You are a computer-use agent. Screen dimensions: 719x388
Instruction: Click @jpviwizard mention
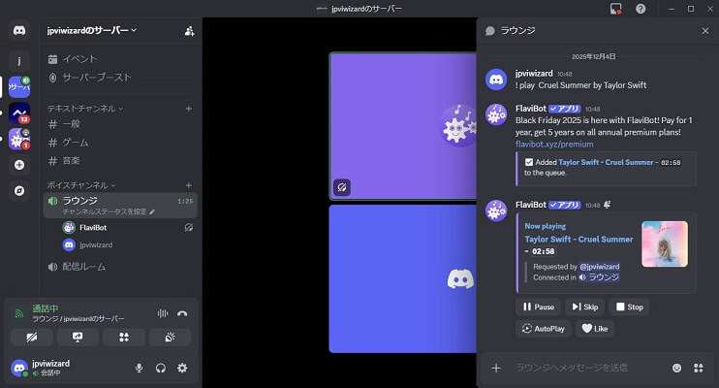coord(599,267)
